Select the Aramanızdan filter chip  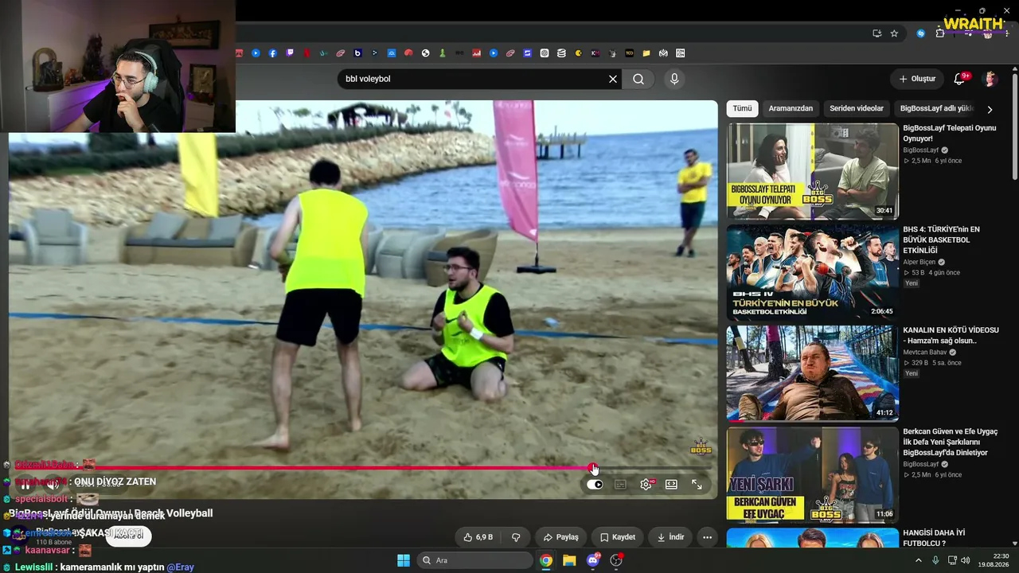pyautogui.click(x=791, y=108)
